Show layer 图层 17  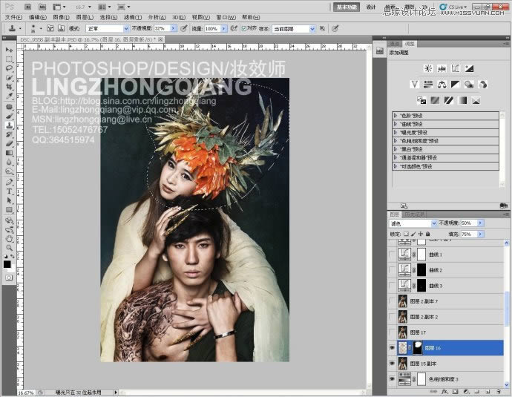(x=392, y=332)
